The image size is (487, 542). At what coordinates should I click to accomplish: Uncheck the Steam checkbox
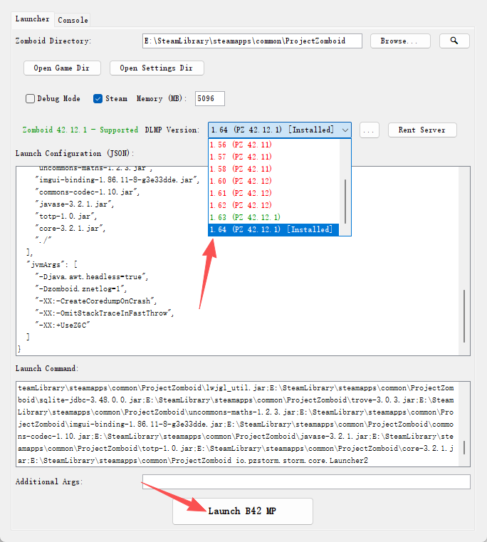[98, 98]
